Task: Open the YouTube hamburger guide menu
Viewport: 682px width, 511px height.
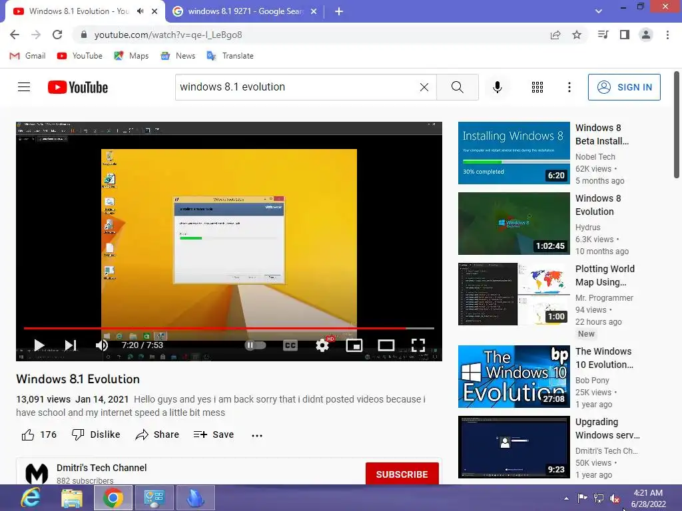Action: [x=24, y=87]
